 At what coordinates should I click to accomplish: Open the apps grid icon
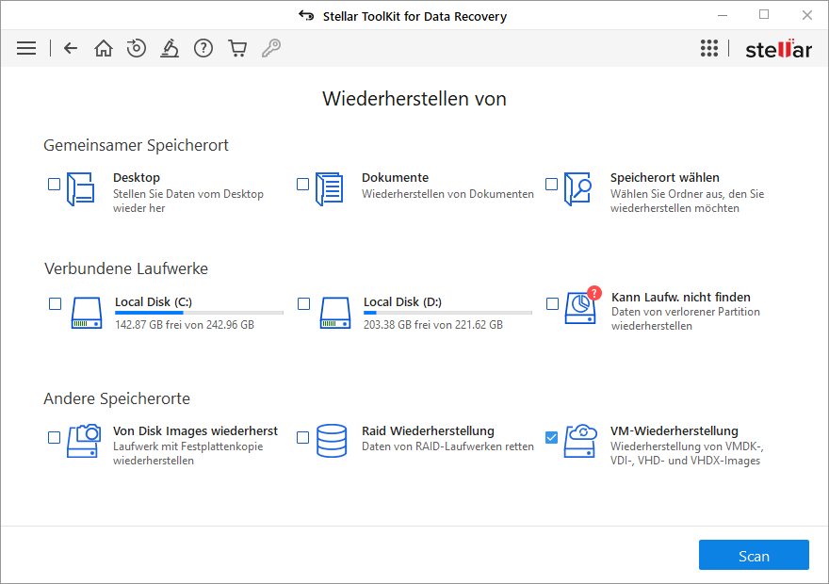pyautogui.click(x=709, y=48)
